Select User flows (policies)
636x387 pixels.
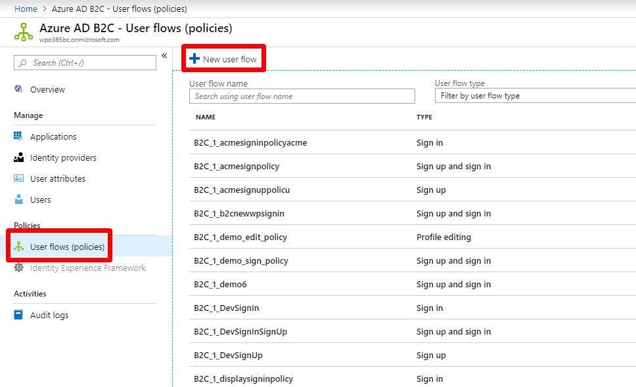[x=67, y=247]
